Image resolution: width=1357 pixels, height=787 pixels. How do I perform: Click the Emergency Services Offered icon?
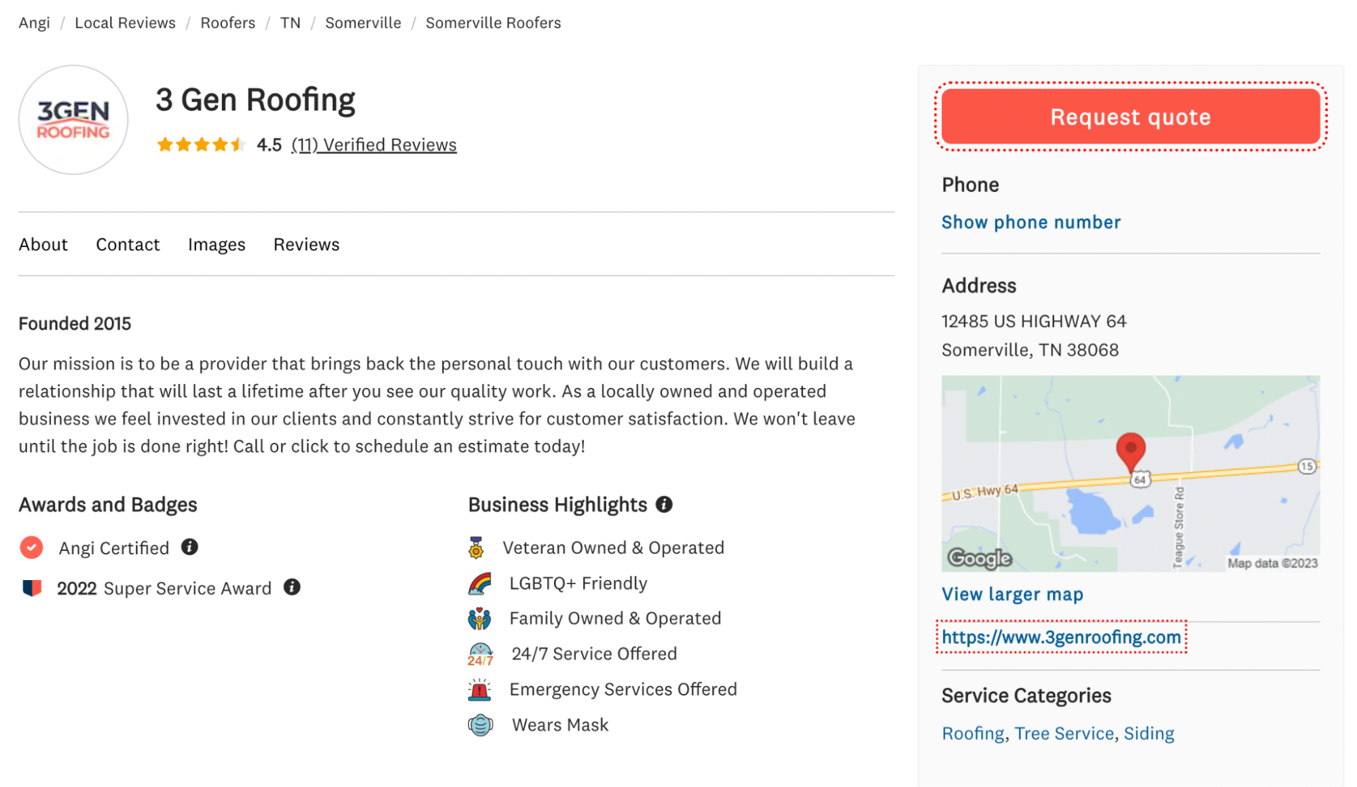(479, 688)
